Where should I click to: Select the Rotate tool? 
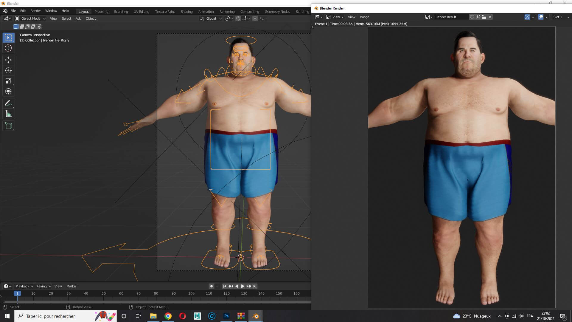click(x=8, y=70)
